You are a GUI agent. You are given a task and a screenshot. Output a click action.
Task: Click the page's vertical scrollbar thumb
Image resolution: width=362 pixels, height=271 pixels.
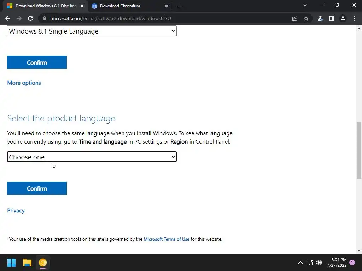(359, 150)
